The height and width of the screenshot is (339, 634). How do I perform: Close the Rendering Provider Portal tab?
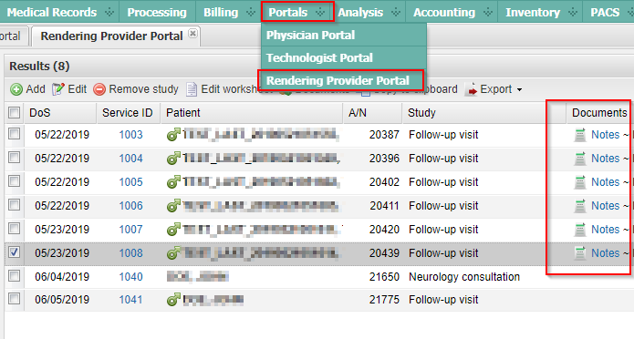pos(193,34)
